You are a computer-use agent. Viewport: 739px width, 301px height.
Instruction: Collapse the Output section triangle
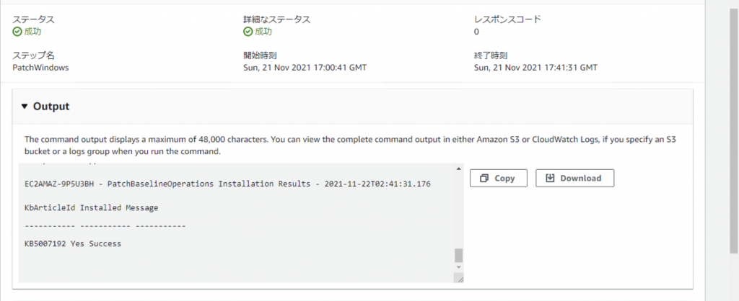point(25,107)
